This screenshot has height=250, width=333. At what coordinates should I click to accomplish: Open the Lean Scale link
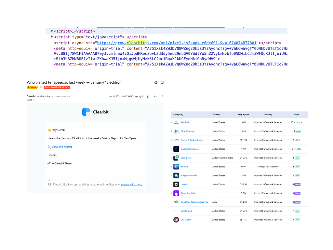[186, 158]
